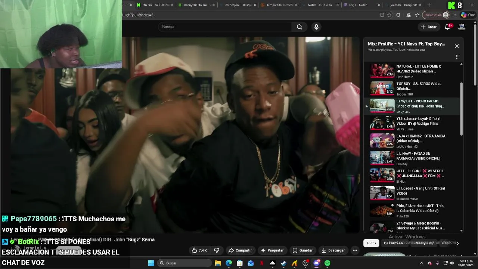Viewport: 478px width, 269px height.
Task: Click the Windows taskbar Buscar search box
Action: point(184,263)
